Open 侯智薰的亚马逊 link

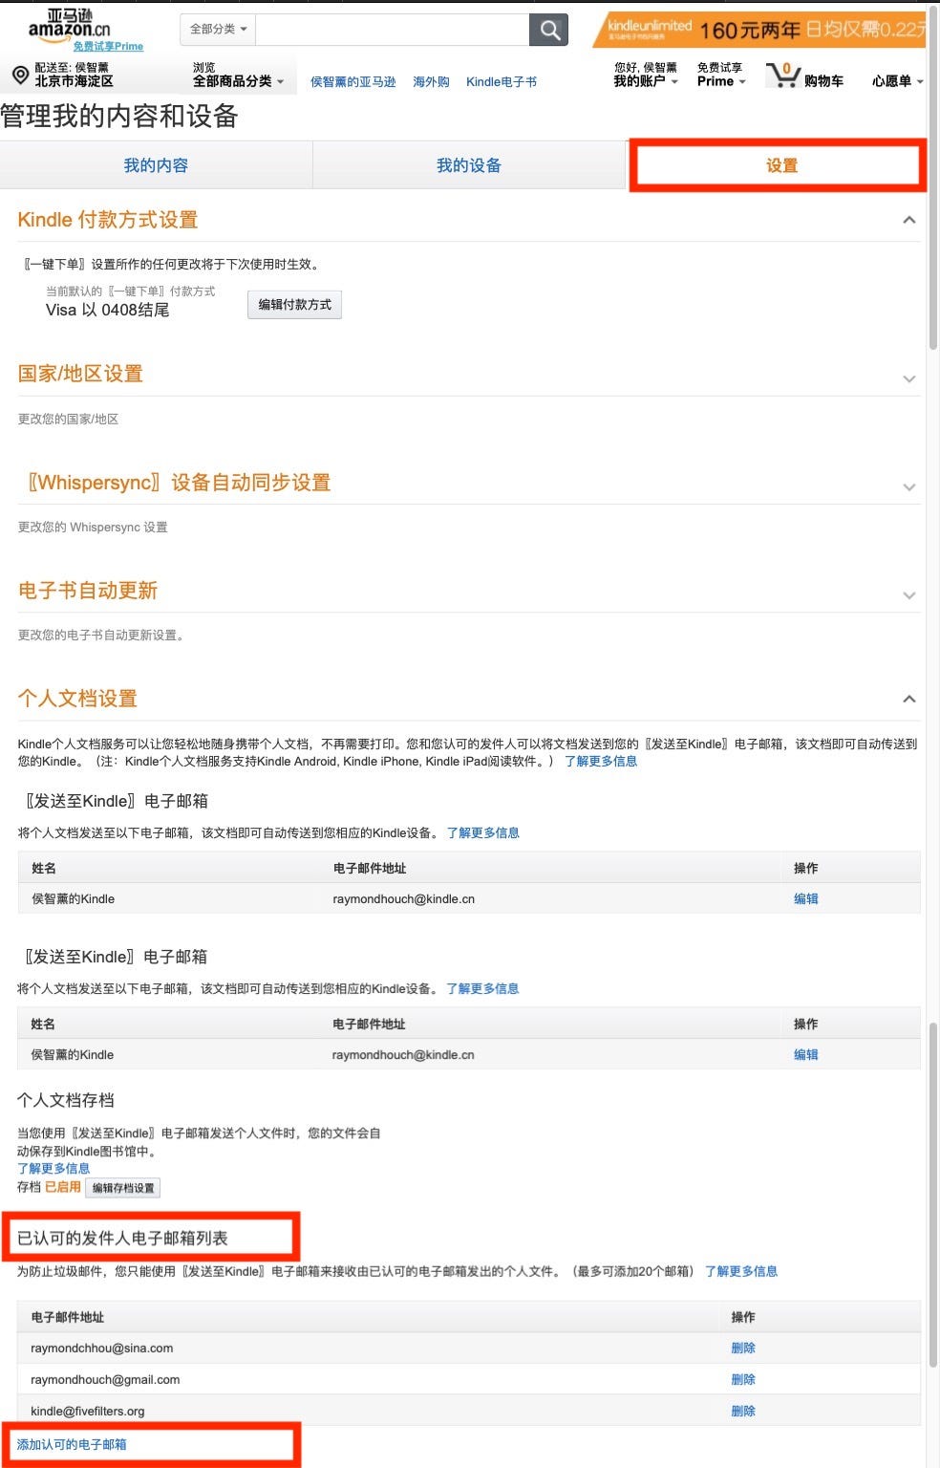tap(353, 82)
